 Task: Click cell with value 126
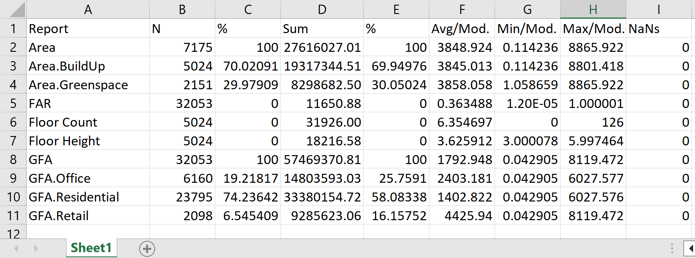[593, 122]
